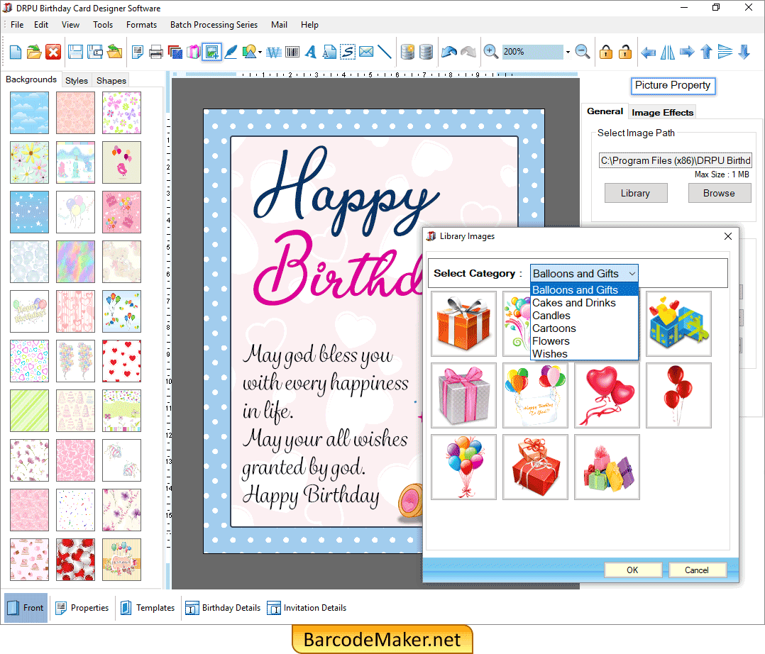Select the Barcode tool
The image size is (765, 654).
[x=292, y=52]
